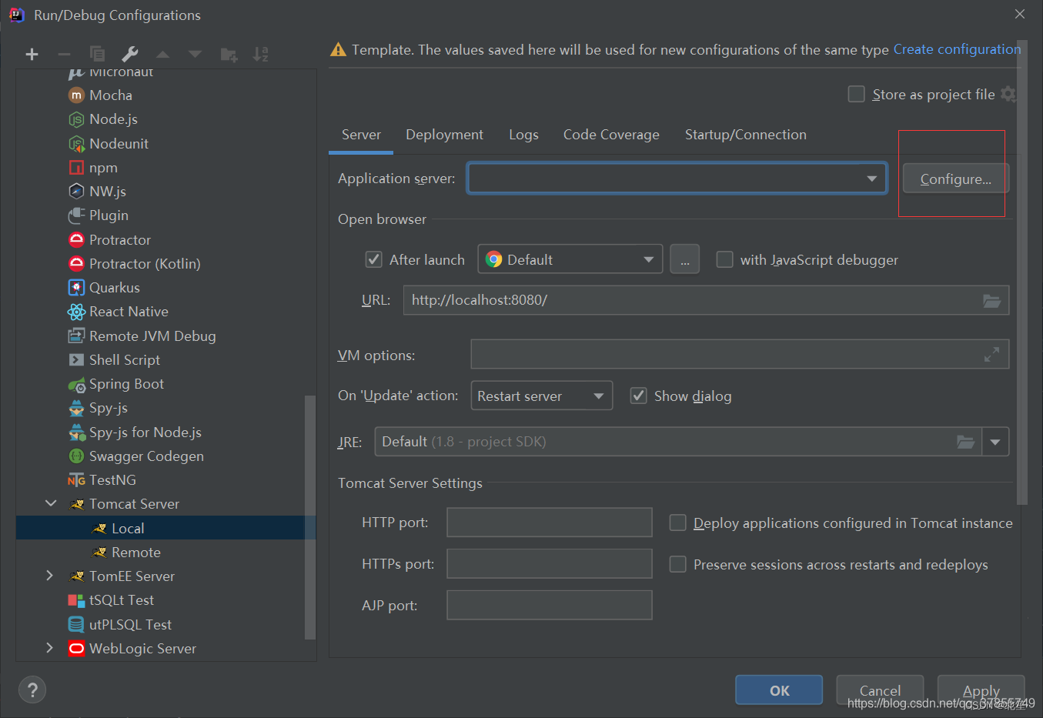Select Remote under Tomcat Server

coord(165,552)
